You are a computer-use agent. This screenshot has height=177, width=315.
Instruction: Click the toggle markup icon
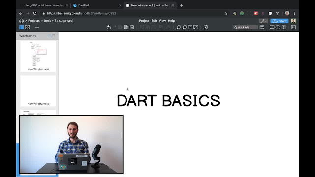pyautogui.click(x=206, y=28)
